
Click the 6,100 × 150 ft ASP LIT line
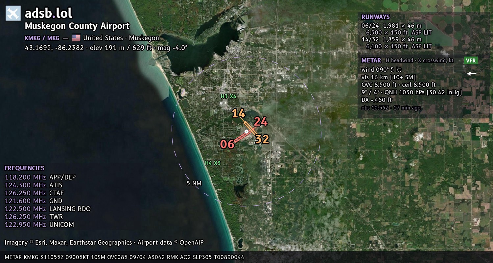click(x=399, y=46)
